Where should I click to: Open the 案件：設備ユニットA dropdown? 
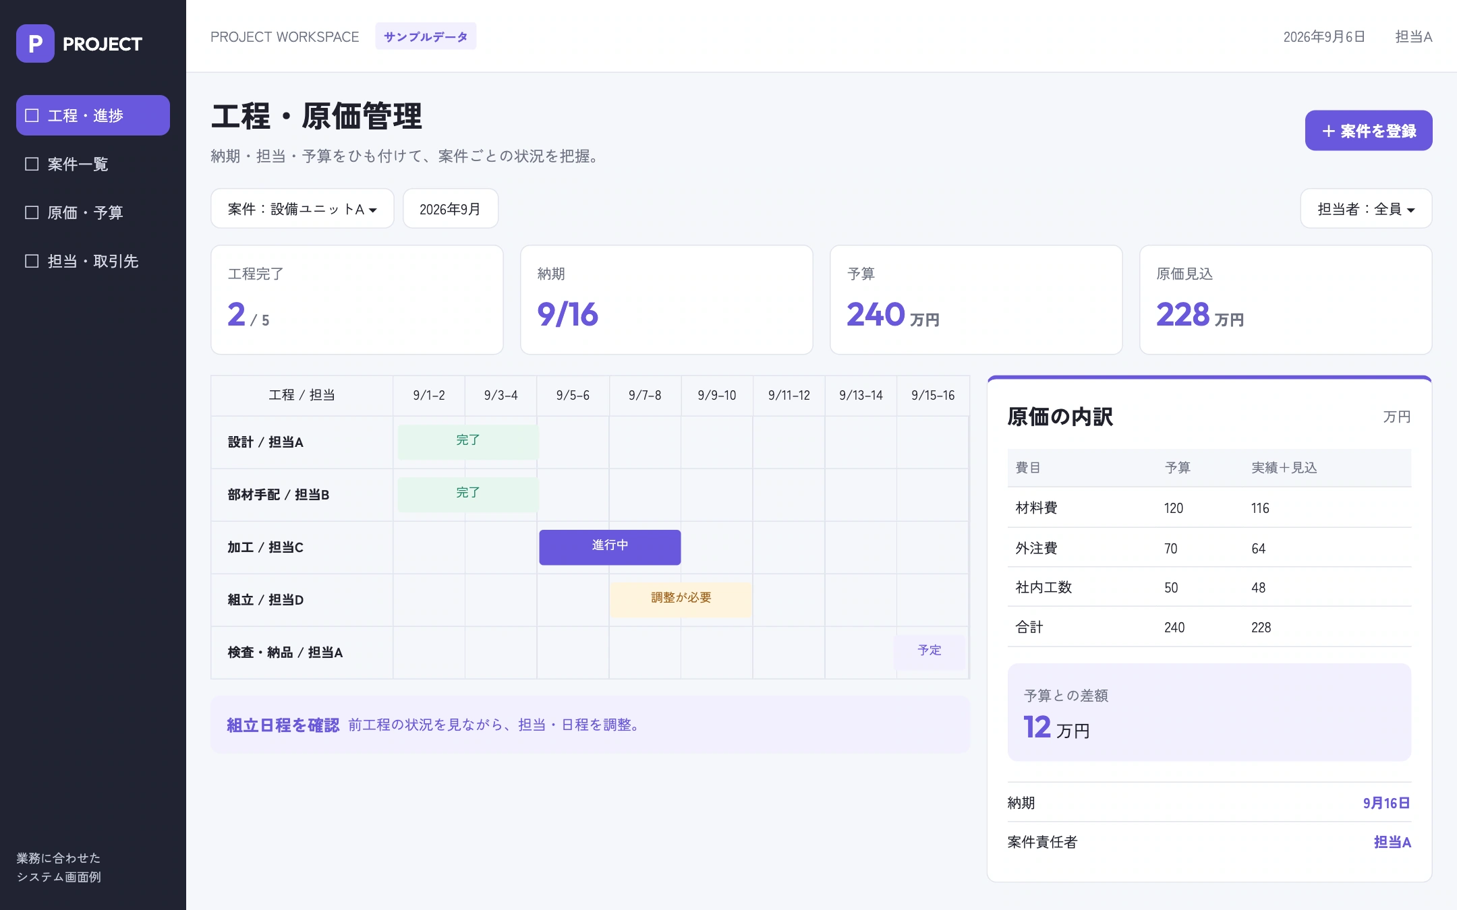302,209
